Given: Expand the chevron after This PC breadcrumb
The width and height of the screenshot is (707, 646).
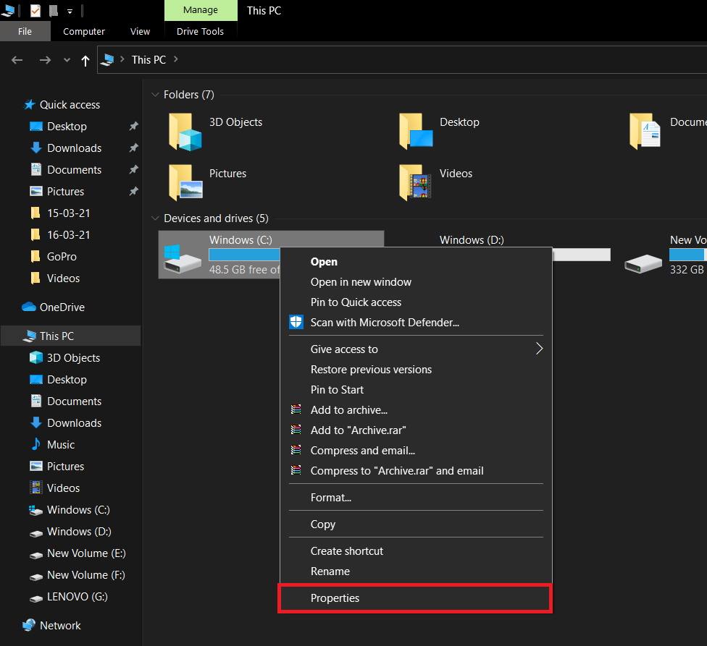Looking at the screenshot, I should (176, 59).
